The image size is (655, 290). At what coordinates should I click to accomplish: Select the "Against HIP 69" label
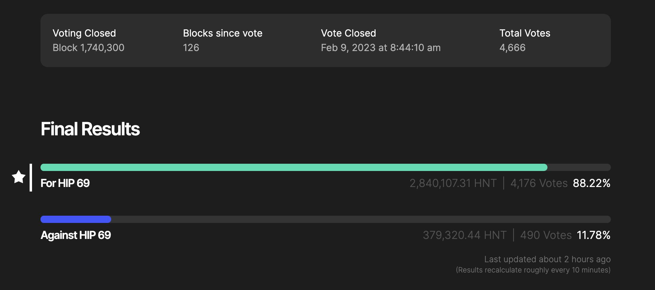pyautogui.click(x=76, y=235)
